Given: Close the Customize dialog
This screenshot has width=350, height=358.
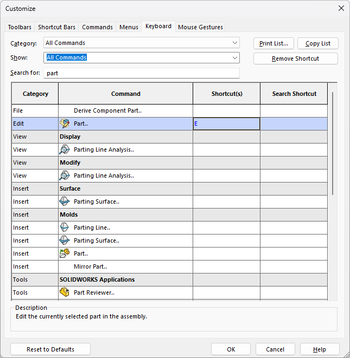Looking at the screenshot, I should pyautogui.click(x=341, y=9).
